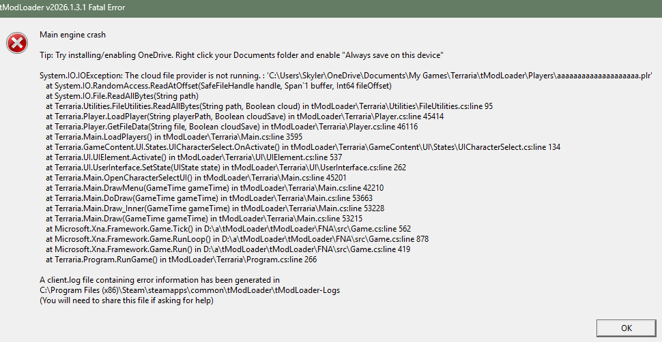662x342 pixels.
Task: Click the Main.LoadPlayers() stack line
Action: [x=174, y=137]
